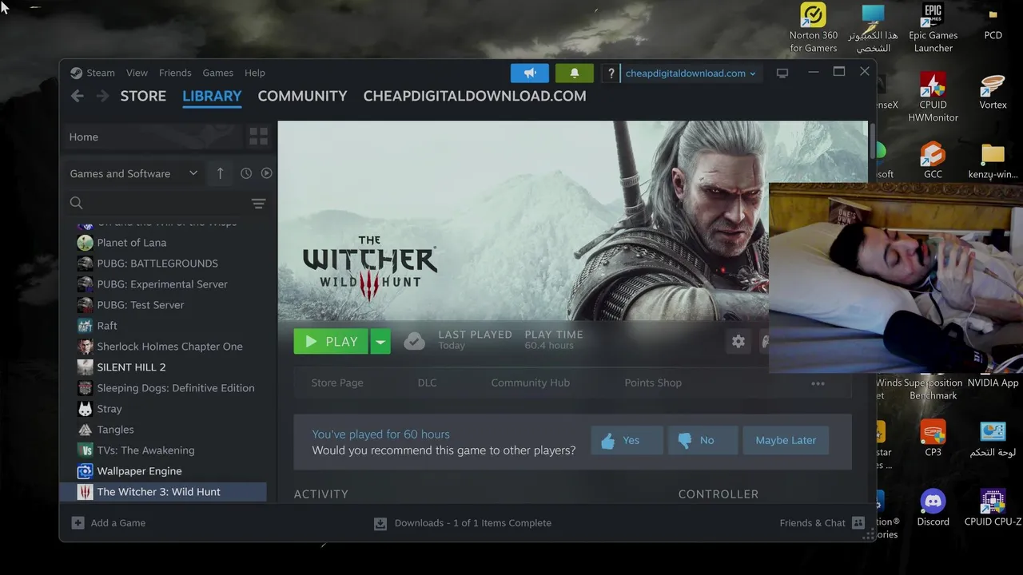Go forward with the right arrow
Screen dimensions: 1023x575
pyautogui.click(x=102, y=96)
